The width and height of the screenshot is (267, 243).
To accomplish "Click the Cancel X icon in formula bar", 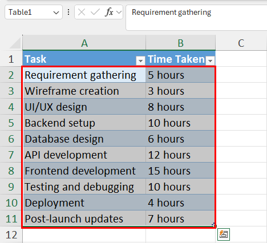I will click(x=82, y=13).
